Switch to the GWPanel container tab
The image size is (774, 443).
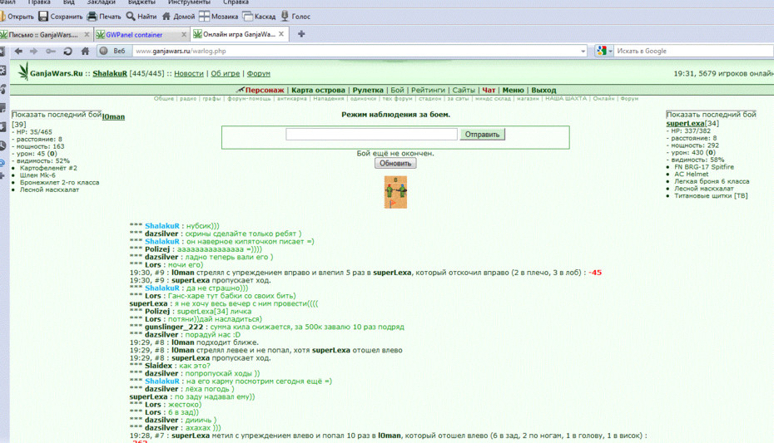tap(141, 35)
